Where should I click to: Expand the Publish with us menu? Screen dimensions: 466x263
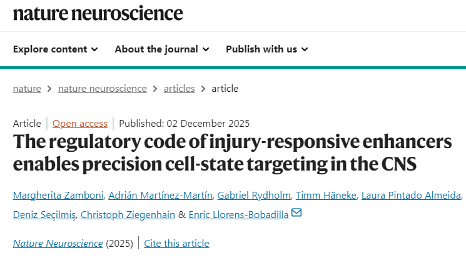[266, 49]
